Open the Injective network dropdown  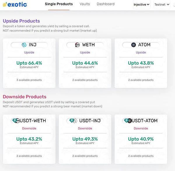pyautogui.click(x=141, y=5)
